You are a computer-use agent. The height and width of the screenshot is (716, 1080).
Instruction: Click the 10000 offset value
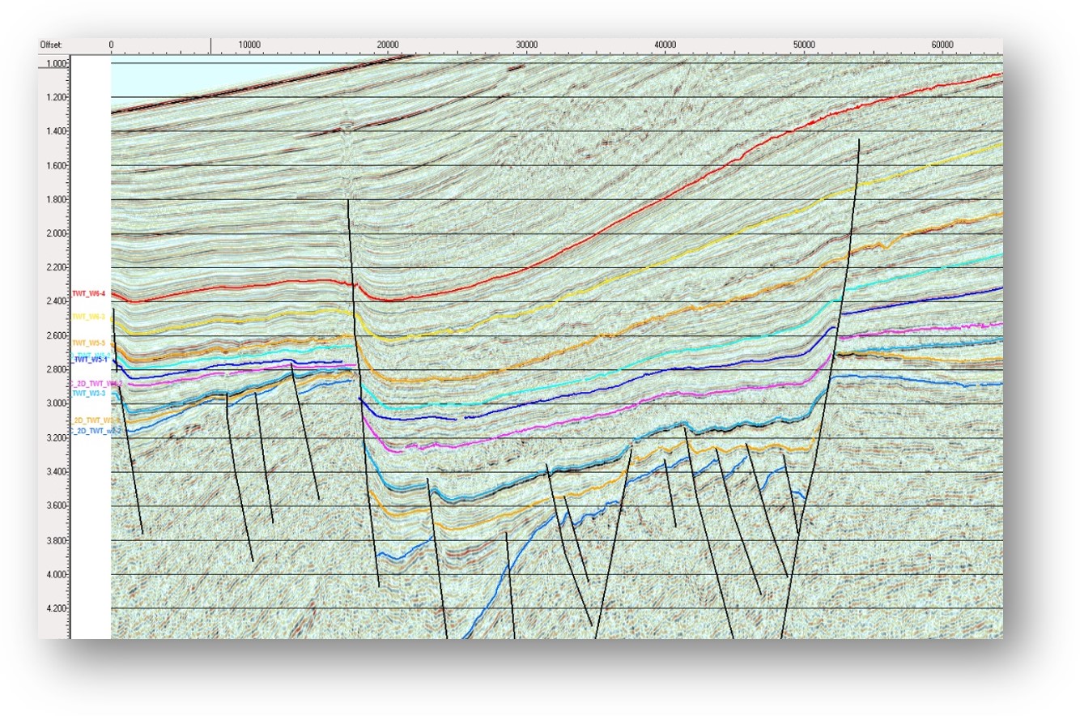pyautogui.click(x=249, y=44)
